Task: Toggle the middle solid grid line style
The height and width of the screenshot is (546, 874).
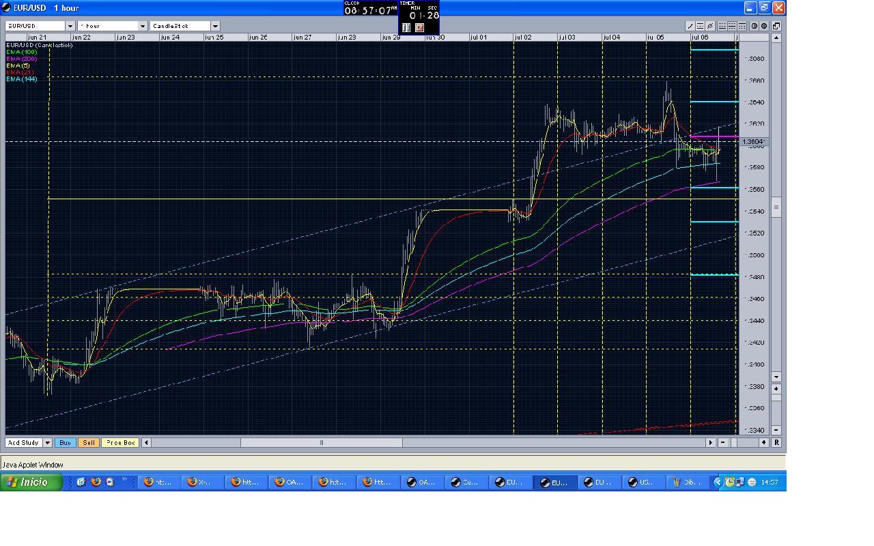Action: click(732, 26)
